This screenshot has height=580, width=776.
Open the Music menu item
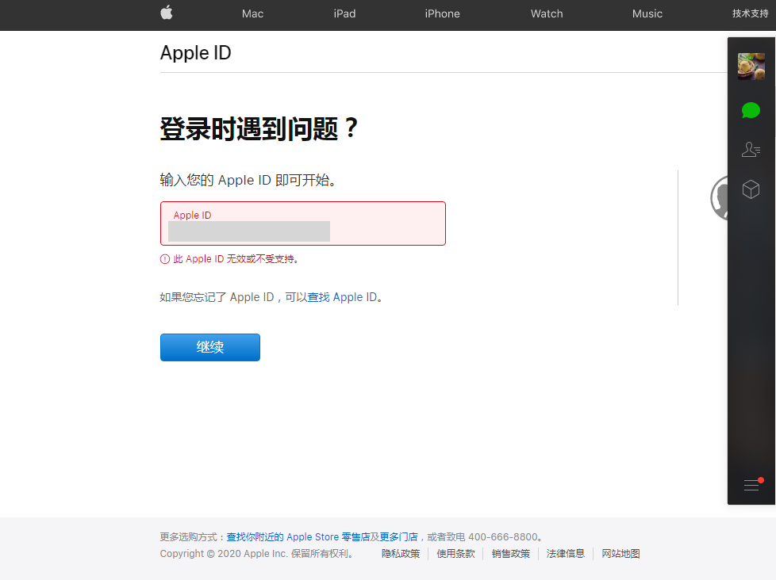point(647,13)
